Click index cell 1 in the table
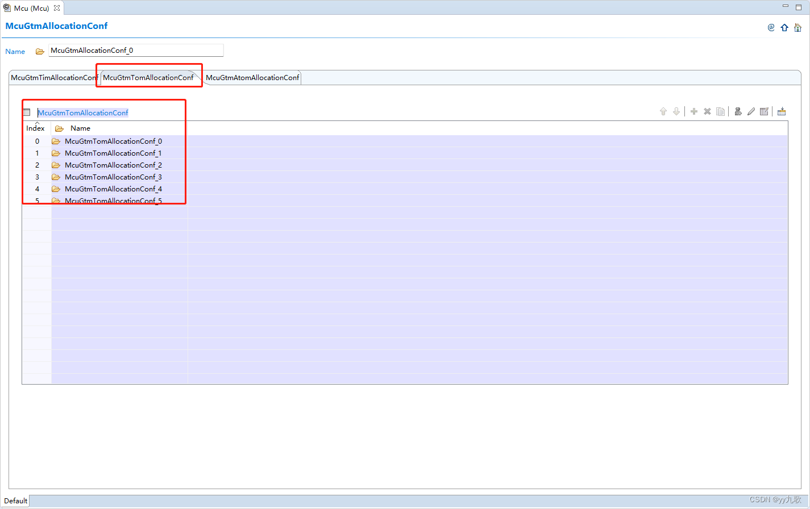The height and width of the screenshot is (509, 810). coord(37,153)
